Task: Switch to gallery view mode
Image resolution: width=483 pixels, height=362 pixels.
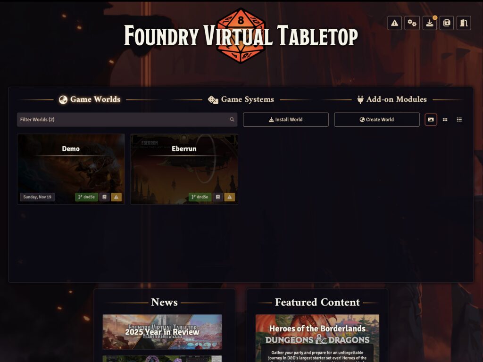Action: pyautogui.click(x=431, y=119)
